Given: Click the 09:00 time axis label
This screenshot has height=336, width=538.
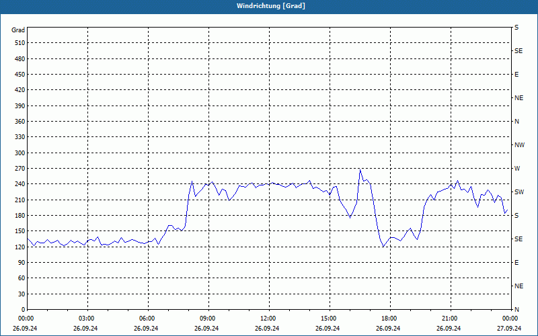Looking at the screenshot, I should 208,319.
